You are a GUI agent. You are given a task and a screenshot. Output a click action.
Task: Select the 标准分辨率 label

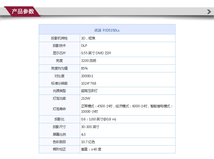(x=59, y=83)
